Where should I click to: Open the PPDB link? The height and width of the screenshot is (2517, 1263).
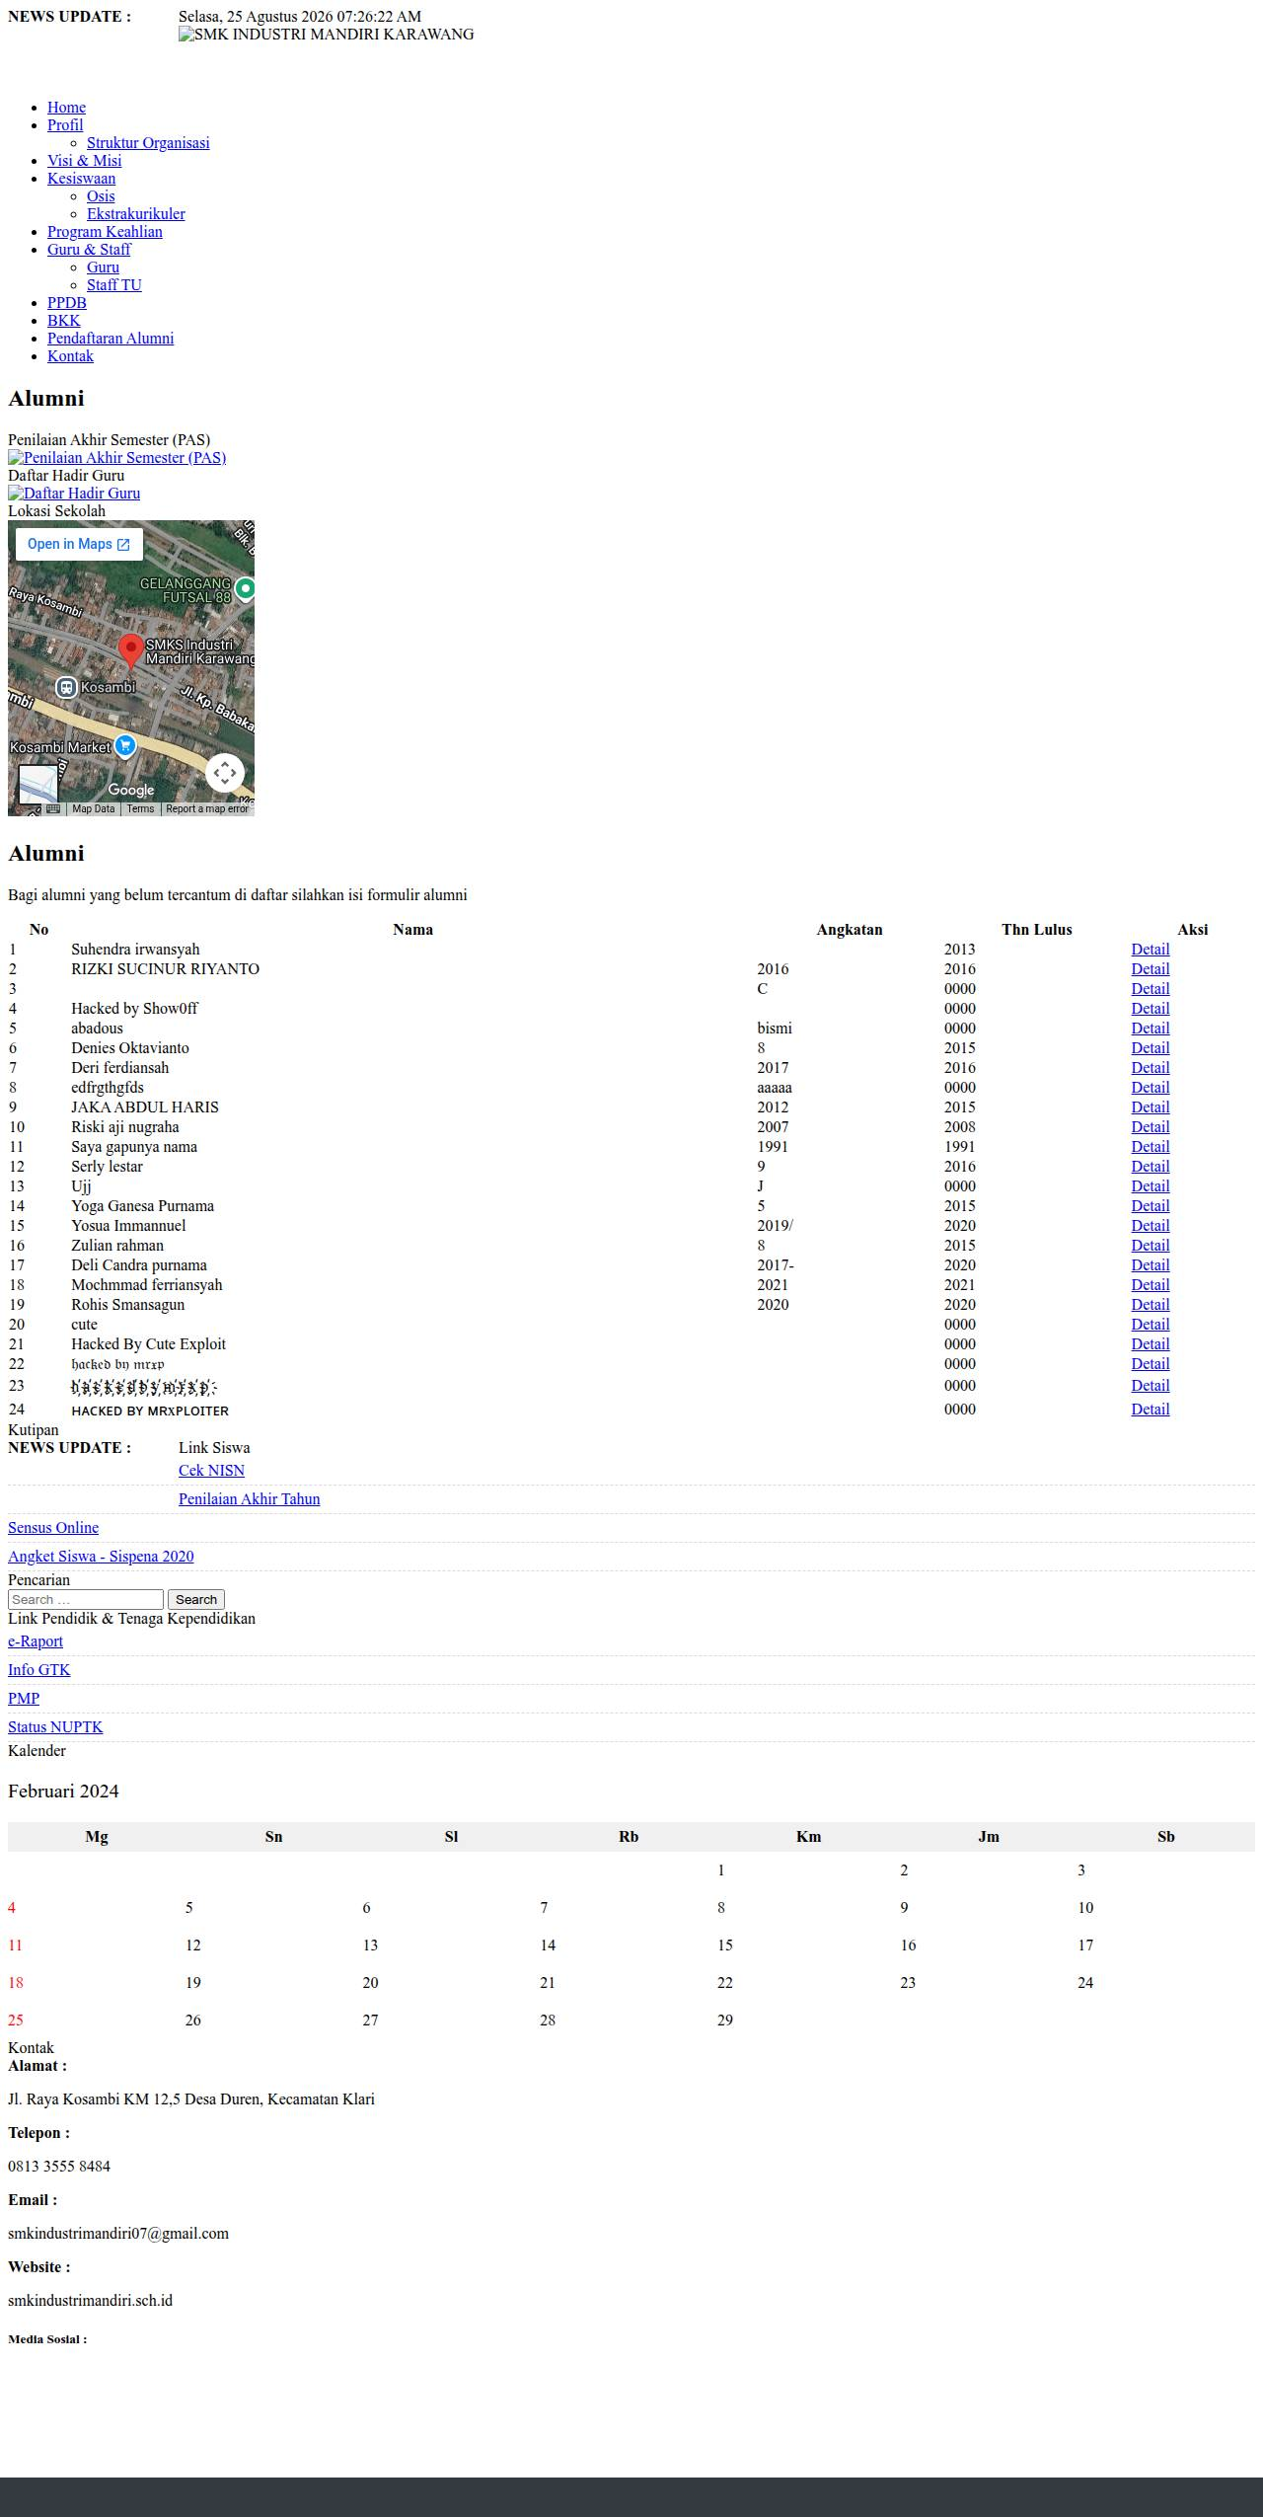click(x=67, y=303)
